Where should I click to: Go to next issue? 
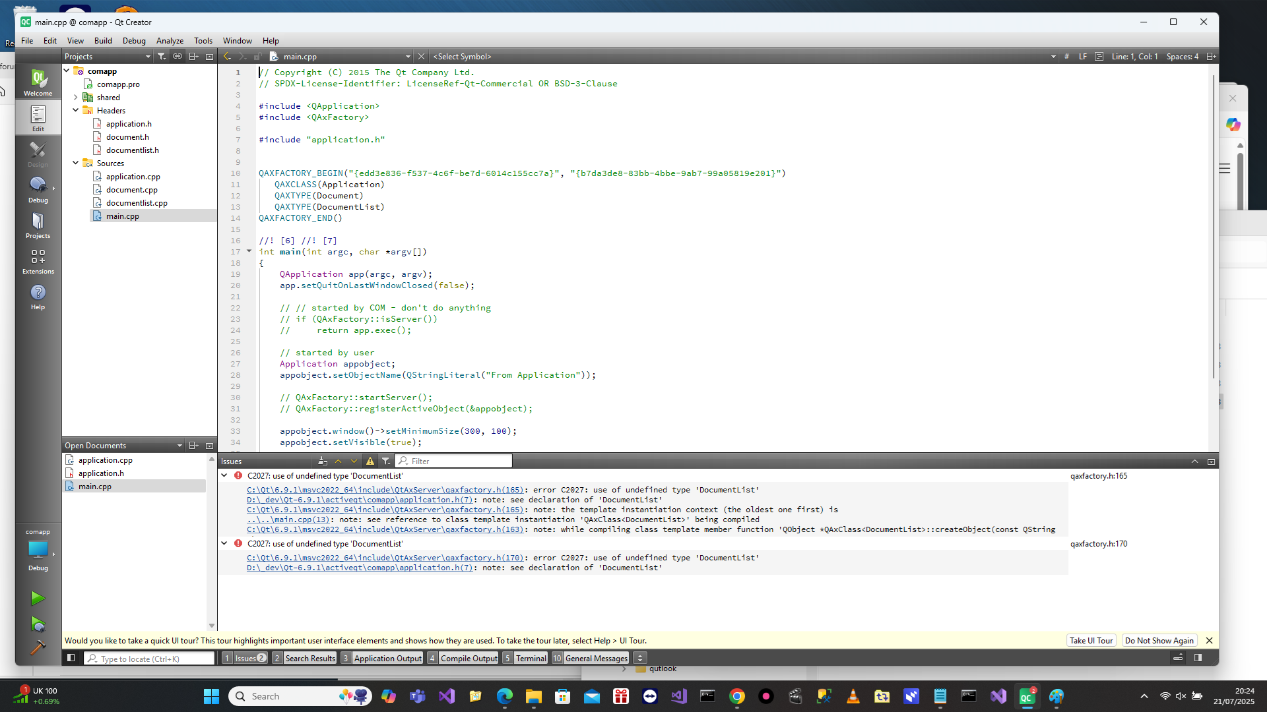point(354,461)
